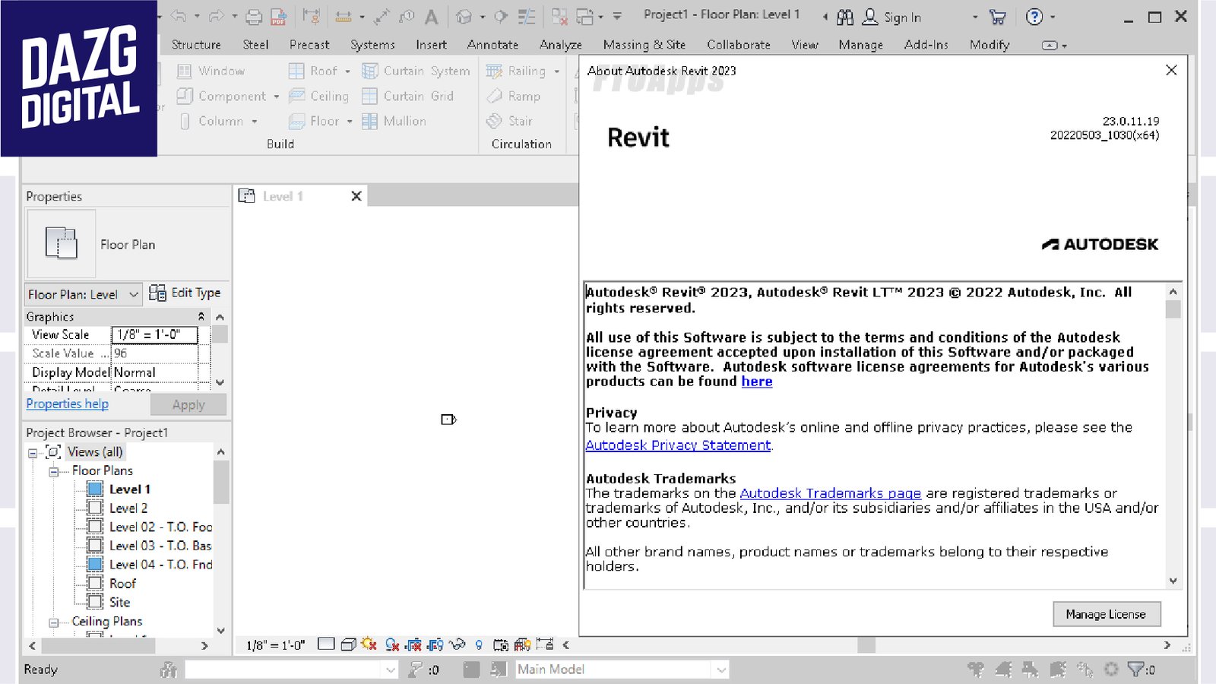Open the Autodesk Trademarks page link

click(831, 493)
